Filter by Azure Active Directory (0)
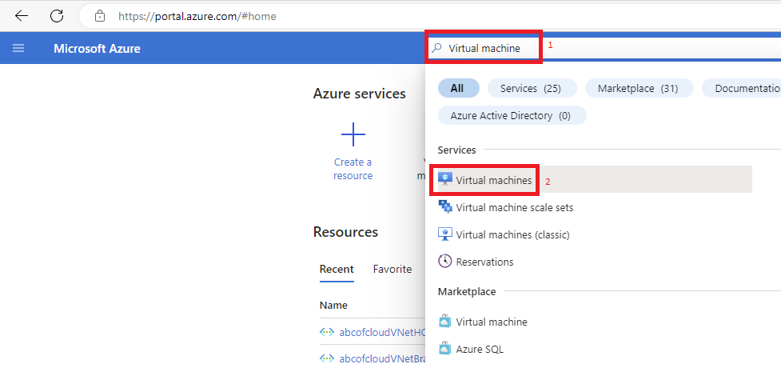The width and height of the screenshot is (781, 368). coord(512,115)
